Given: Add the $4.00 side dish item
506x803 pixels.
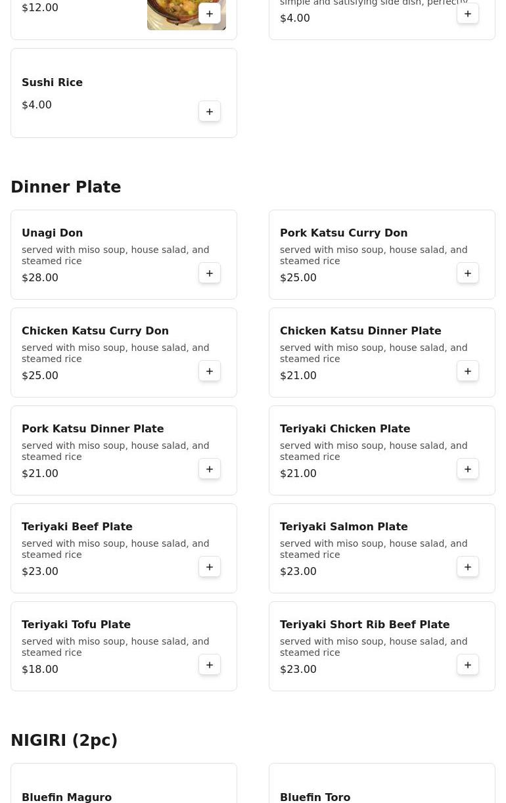Looking at the screenshot, I should click(468, 14).
